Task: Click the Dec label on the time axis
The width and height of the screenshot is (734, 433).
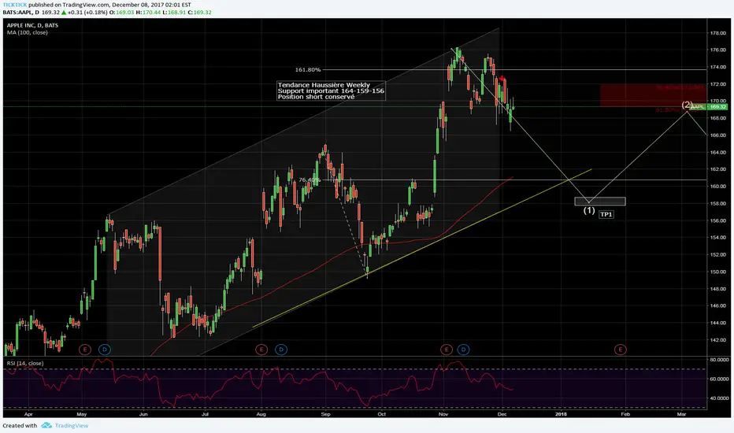Action: [502, 414]
